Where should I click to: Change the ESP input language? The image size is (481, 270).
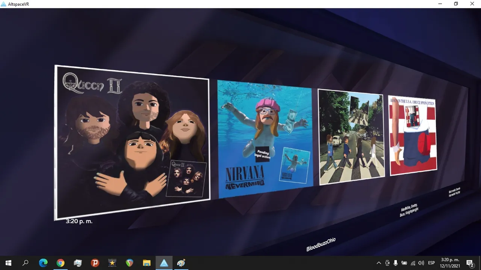431,263
